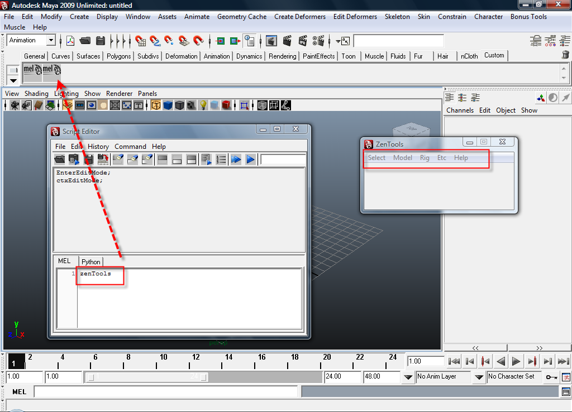Click Load Script folder icon in Script Editor
This screenshot has width=572, height=412.
(59, 159)
